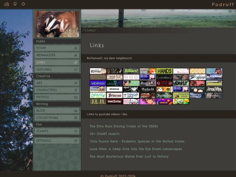
Task: Open the BLOG page
Action: tap(57, 111)
